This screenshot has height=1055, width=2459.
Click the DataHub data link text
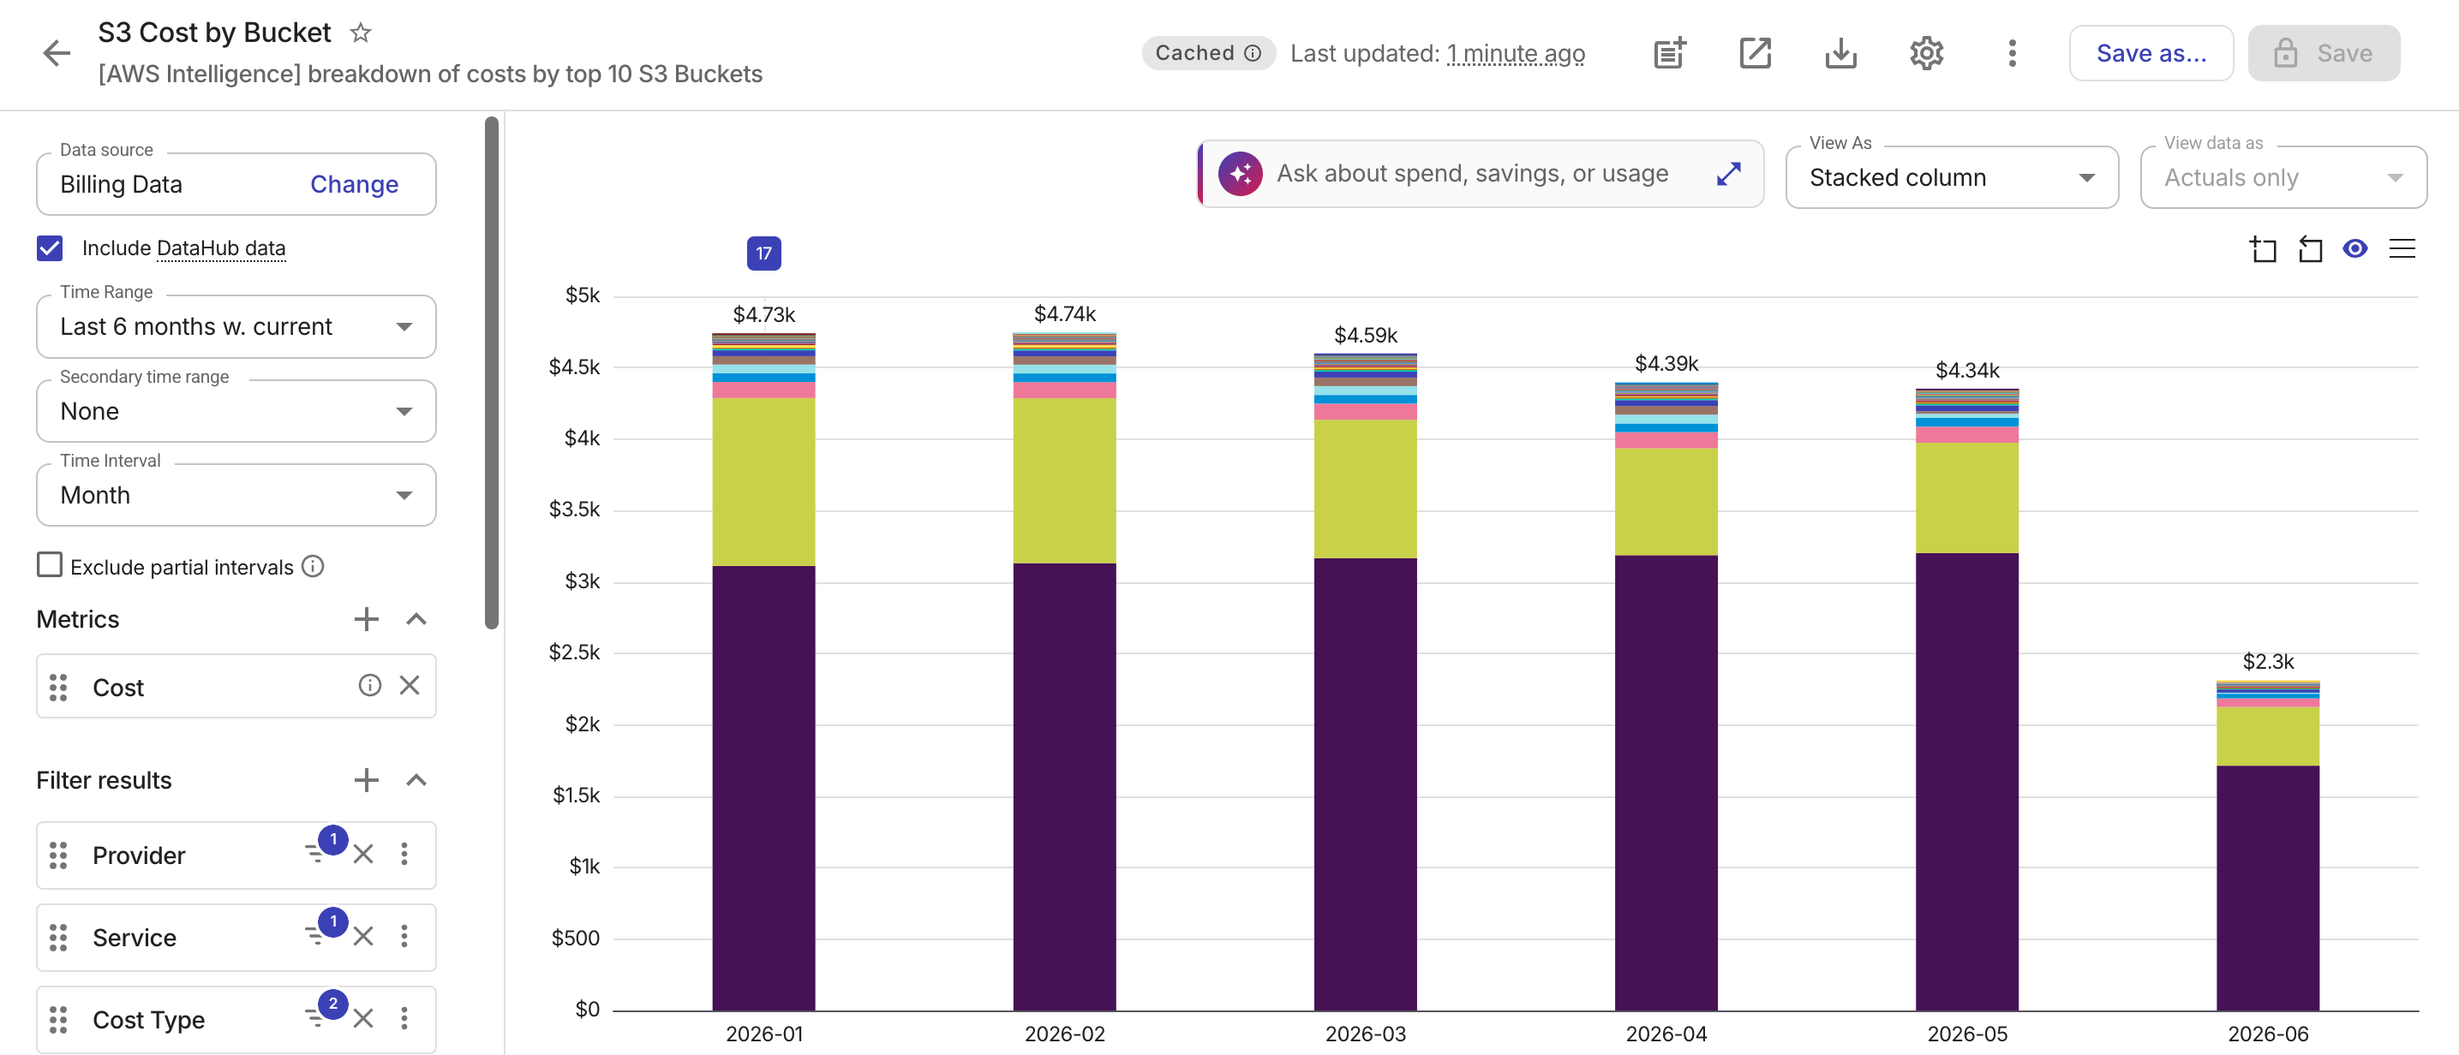pyautogui.click(x=220, y=248)
